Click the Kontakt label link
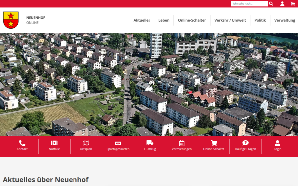 22,149
